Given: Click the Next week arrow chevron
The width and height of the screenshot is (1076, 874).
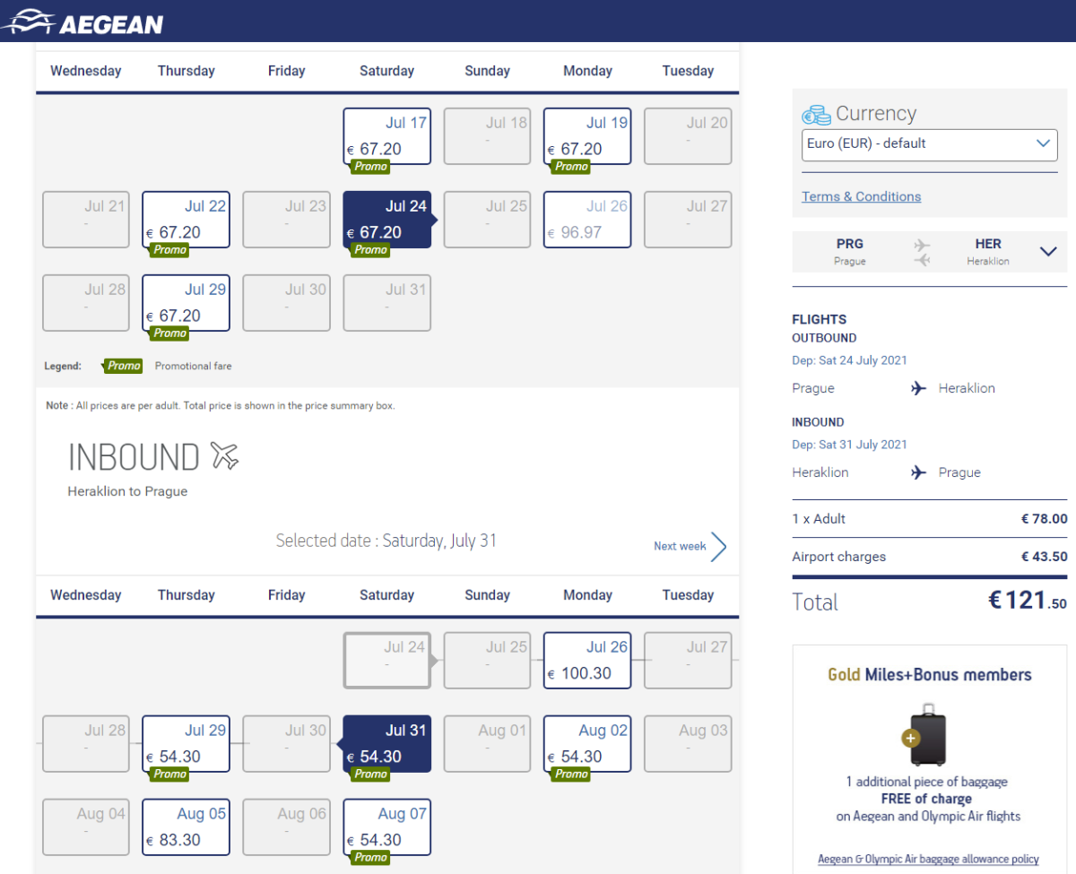Looking at the screenshot, I should 718,546.
